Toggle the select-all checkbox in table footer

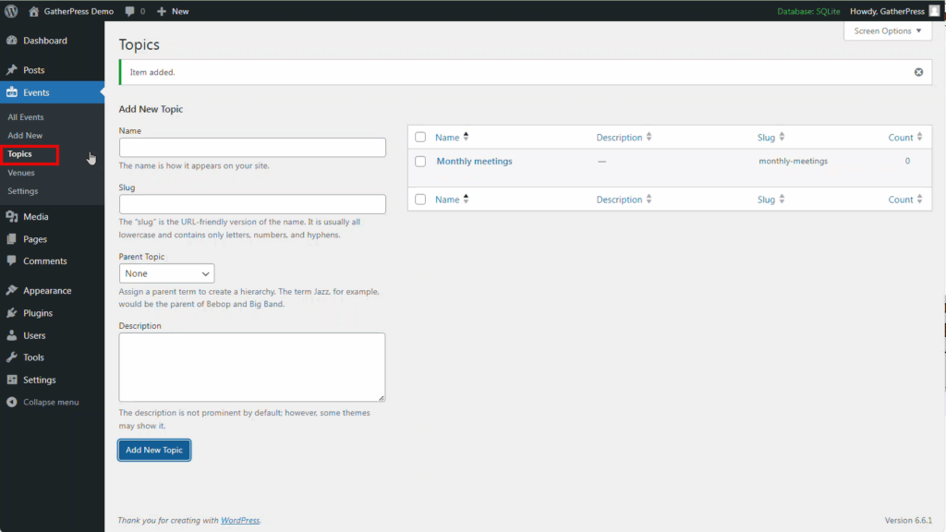(420, 199)
